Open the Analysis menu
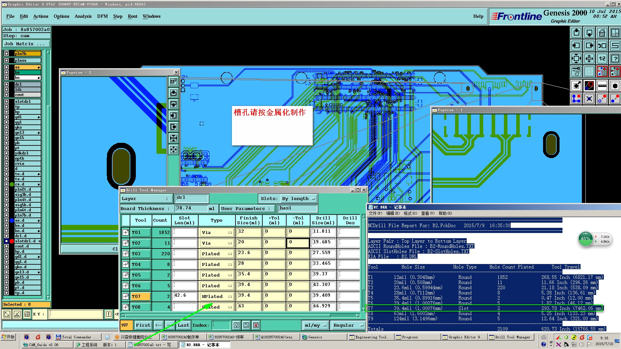This screenshot has height=349, width=621. (x=83, y=16)
